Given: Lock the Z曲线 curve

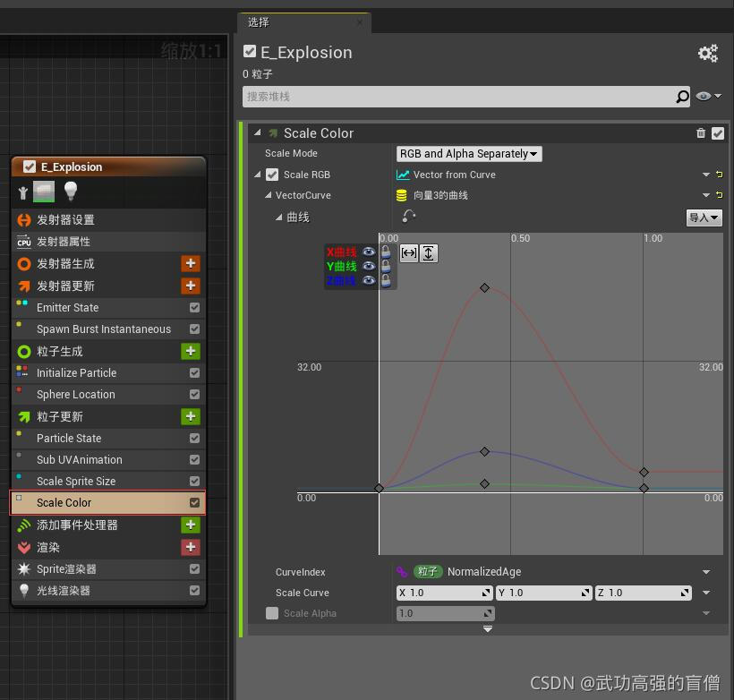Looking at the screenshot, I should (386, 280).
